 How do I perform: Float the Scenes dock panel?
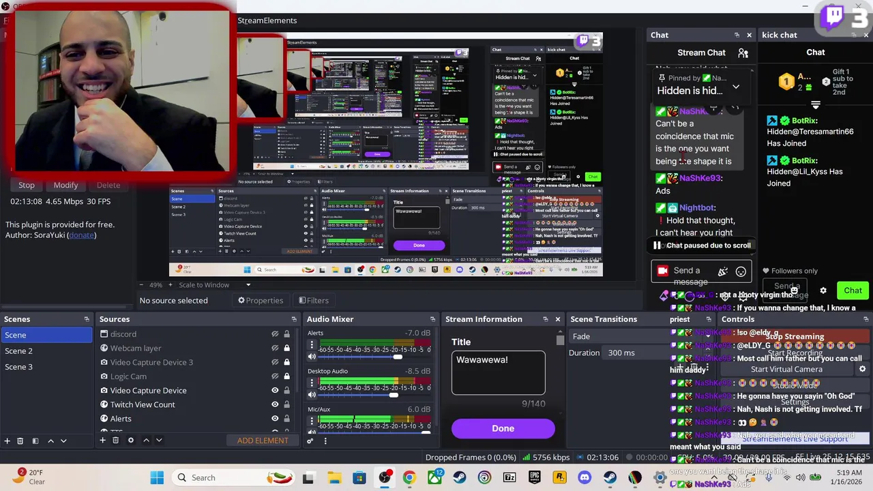click(x=87, y=319)
